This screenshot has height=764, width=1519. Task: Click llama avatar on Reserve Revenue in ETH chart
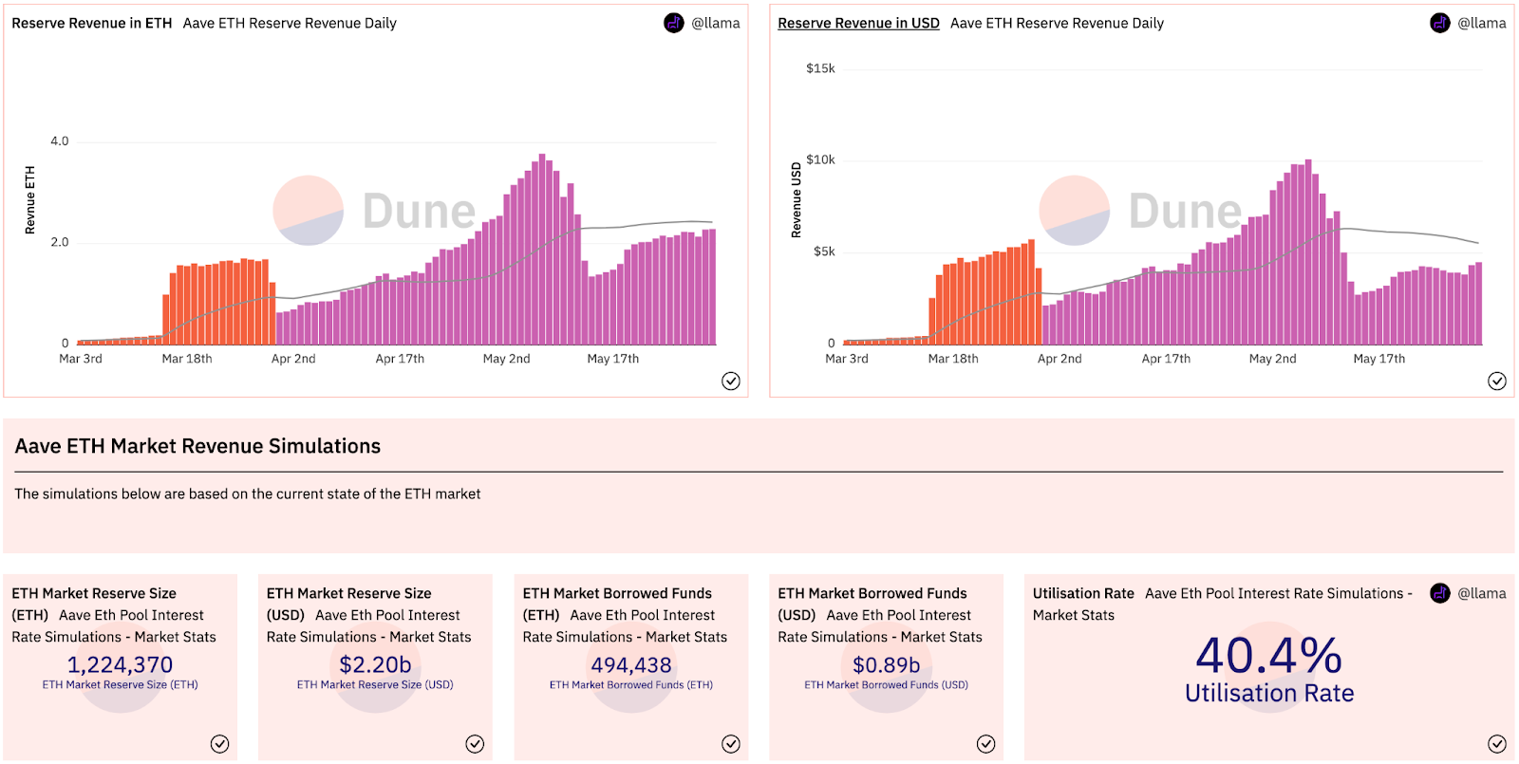coord(674,23)
